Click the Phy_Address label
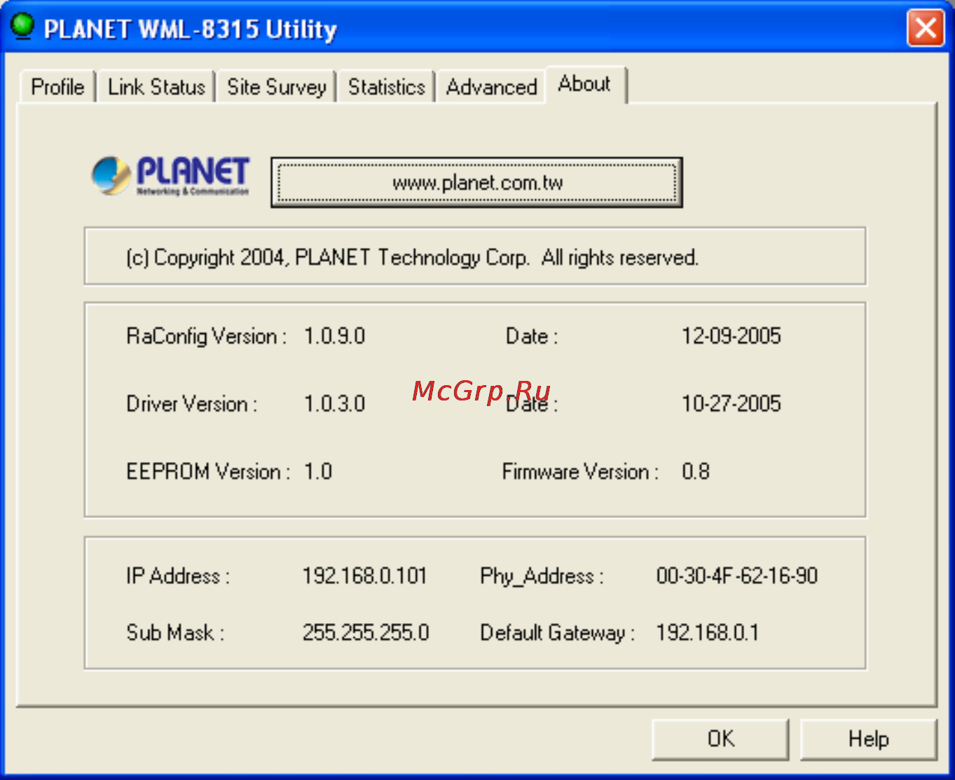The width and height of the screenshot is (955, 780). [542, 576]
